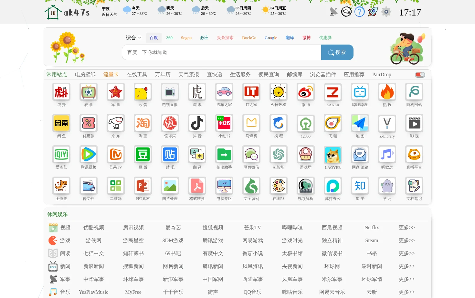This screenshot has height=298, width=475.
Task: Click the ak47s site logo
Action: tap(67, 12)
